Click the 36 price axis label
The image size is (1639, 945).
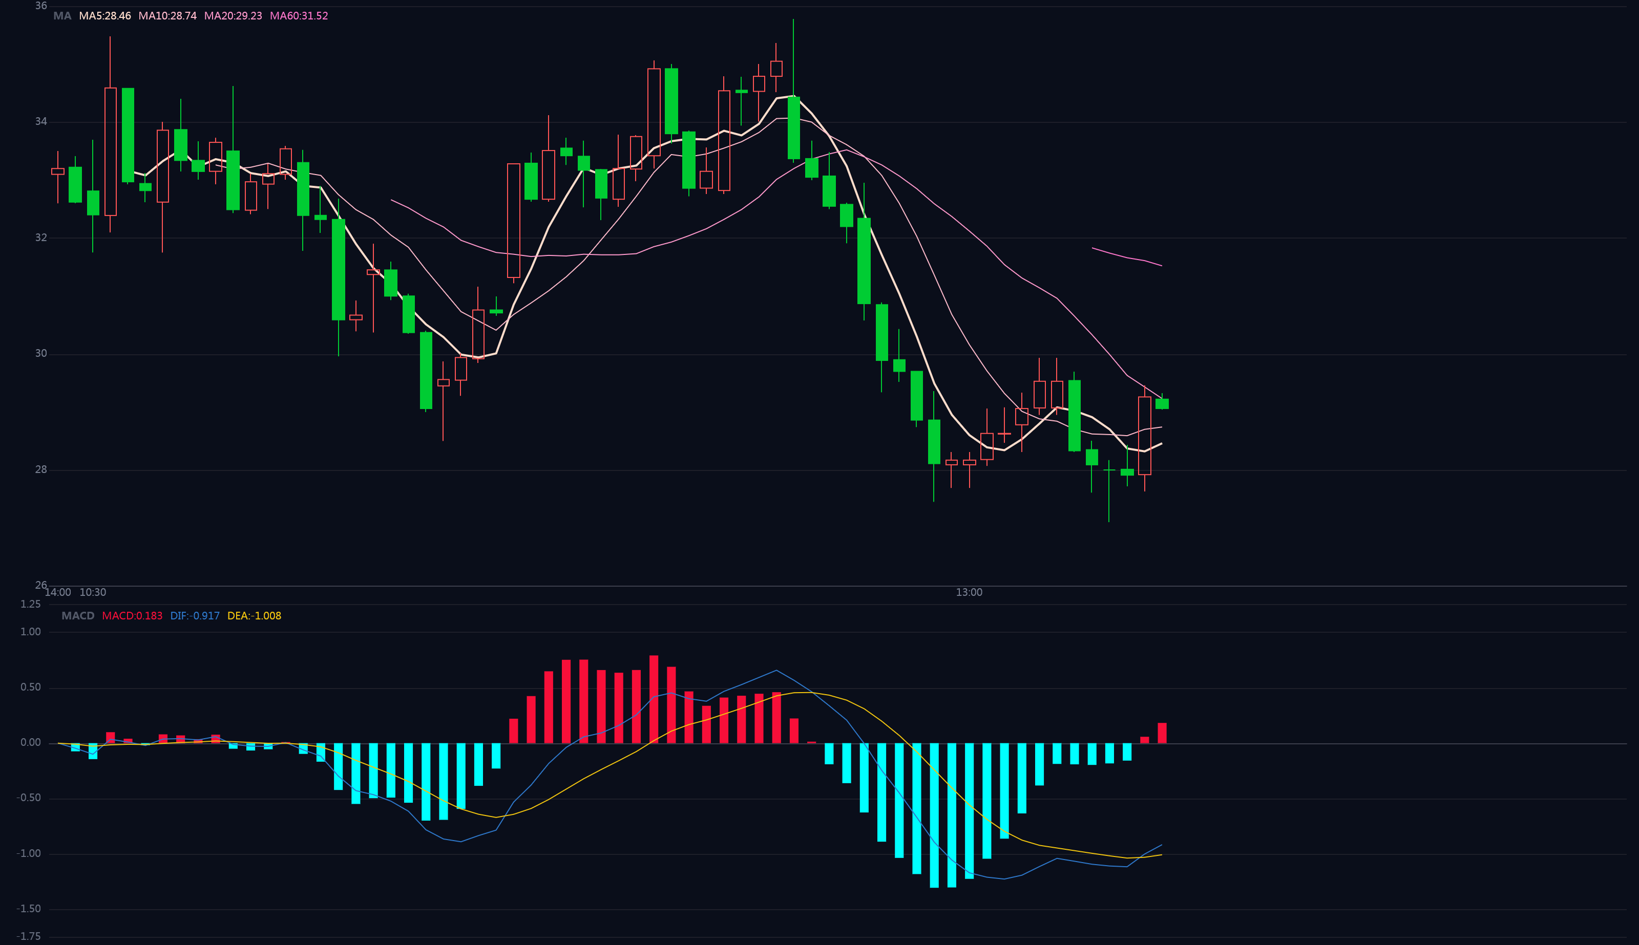(x=41, y=6)
